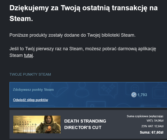Click the monitor outline icon at banner bottom
Viewport: 167px width, 140px height.
[x=96, y=104]
